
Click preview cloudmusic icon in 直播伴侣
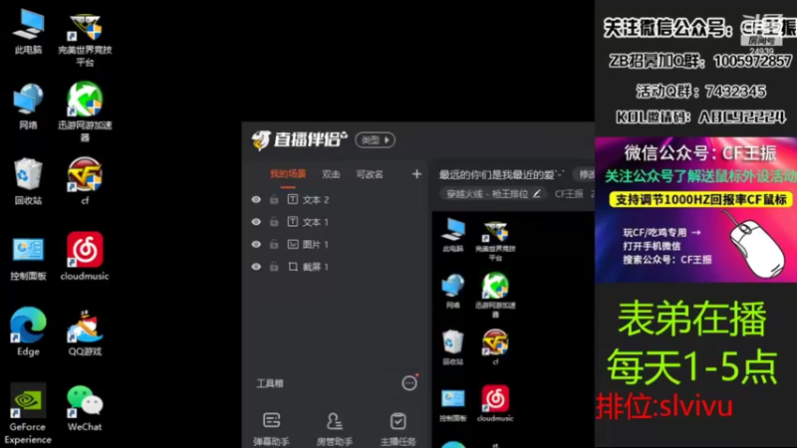(495, 403)
